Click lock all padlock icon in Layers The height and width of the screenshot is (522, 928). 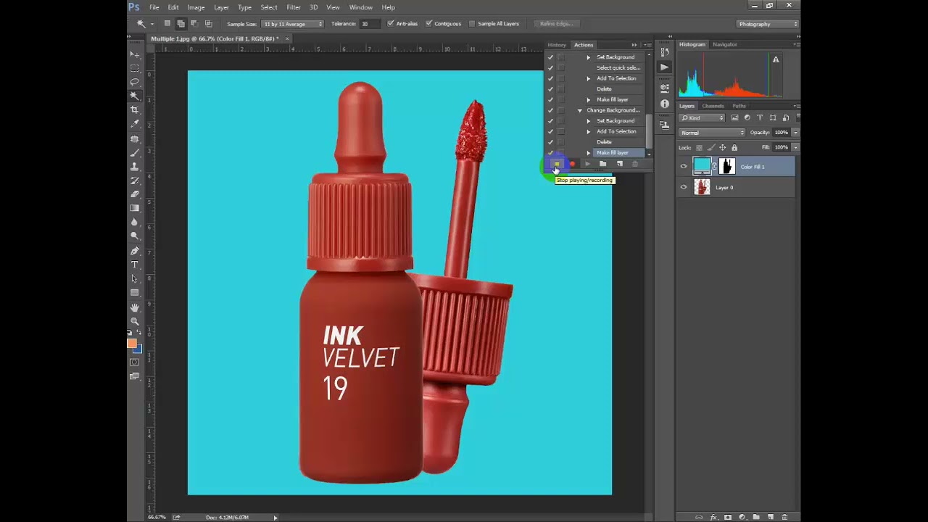[734, 147]
